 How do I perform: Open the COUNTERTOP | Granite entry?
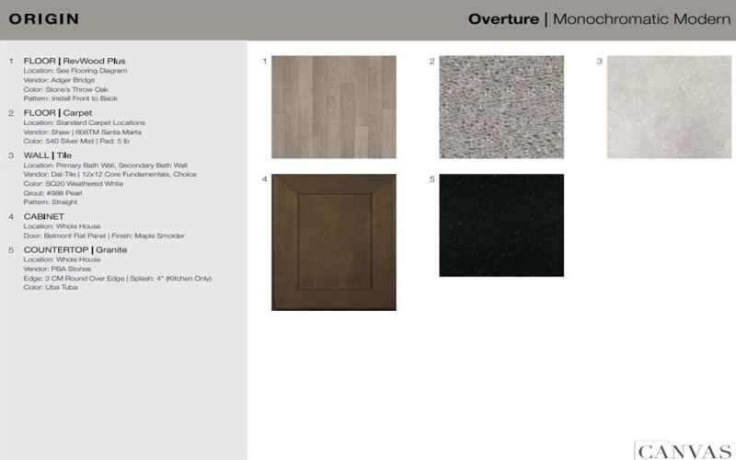click(x=75, y=249)
